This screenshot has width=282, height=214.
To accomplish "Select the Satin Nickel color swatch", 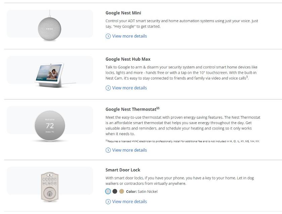I will 108,192.
